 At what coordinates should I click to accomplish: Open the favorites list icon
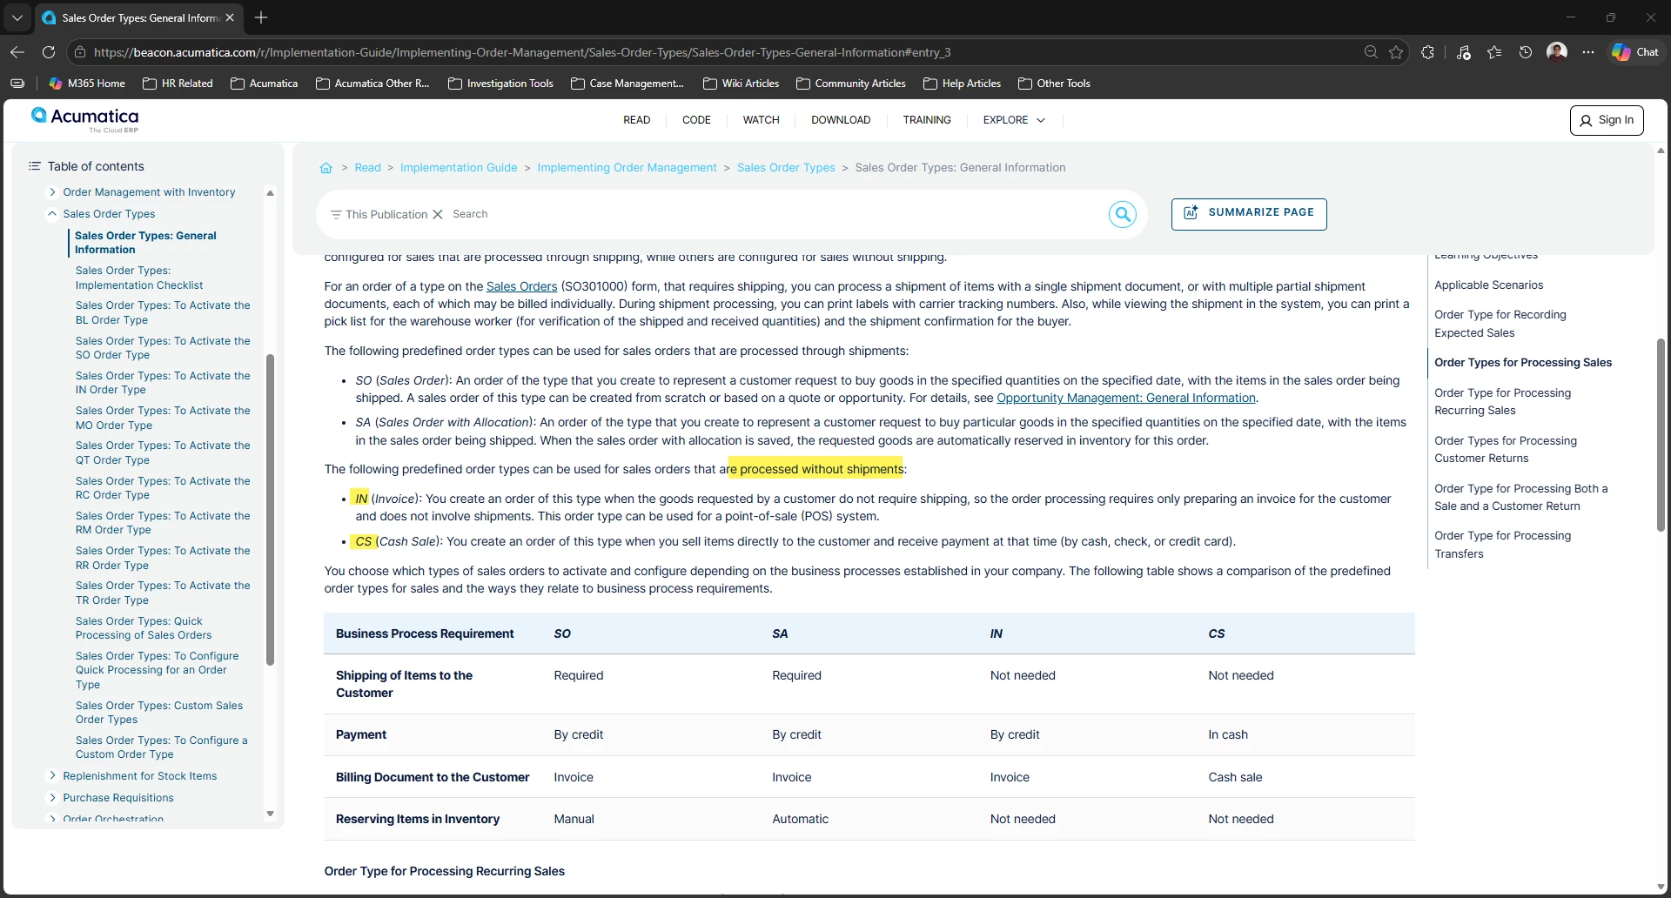1494,52
